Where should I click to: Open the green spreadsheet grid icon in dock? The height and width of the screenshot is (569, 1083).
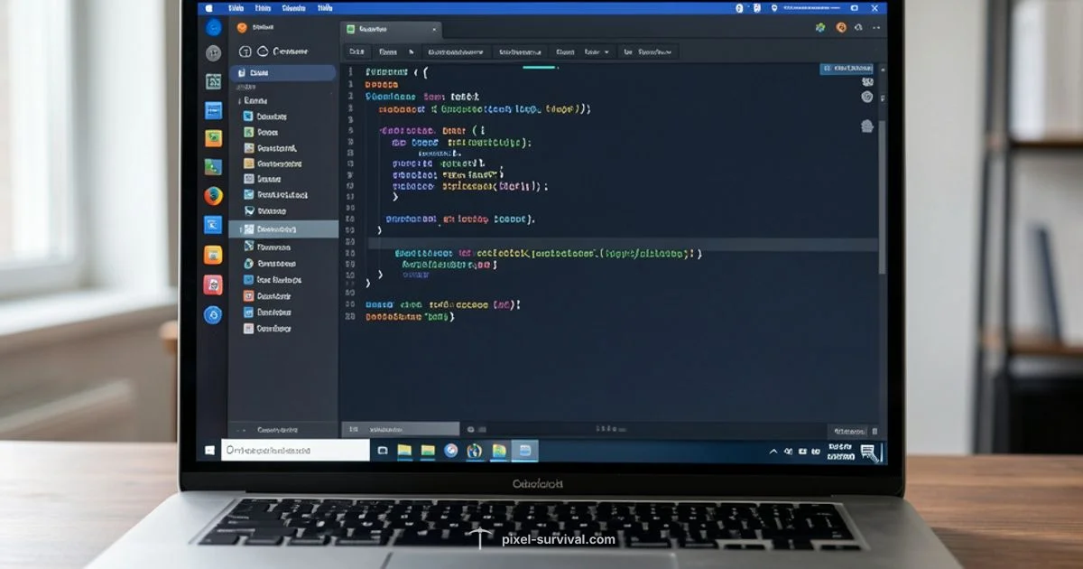pos(213,81)
